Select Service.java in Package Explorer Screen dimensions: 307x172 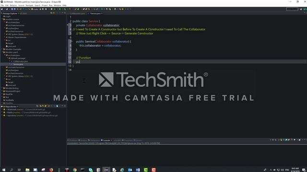[x=18, y=64]
